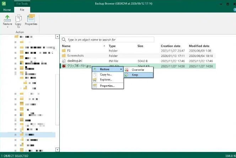Click the Overwrite submenu icon
Image resolution: width=236 pixels, height=158 pixels.
tap(127, 70)
